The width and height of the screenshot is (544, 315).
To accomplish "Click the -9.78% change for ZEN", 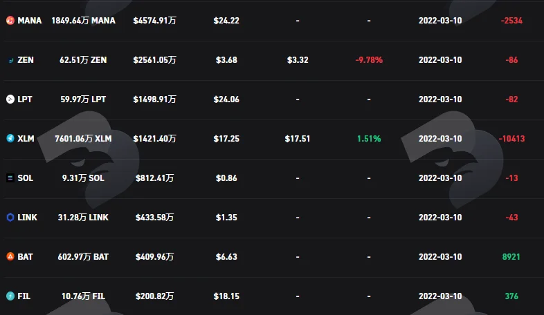I will 369,60.
